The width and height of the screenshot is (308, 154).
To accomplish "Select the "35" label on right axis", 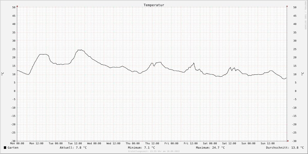I will pyautogui.click(x=295, y=33).
